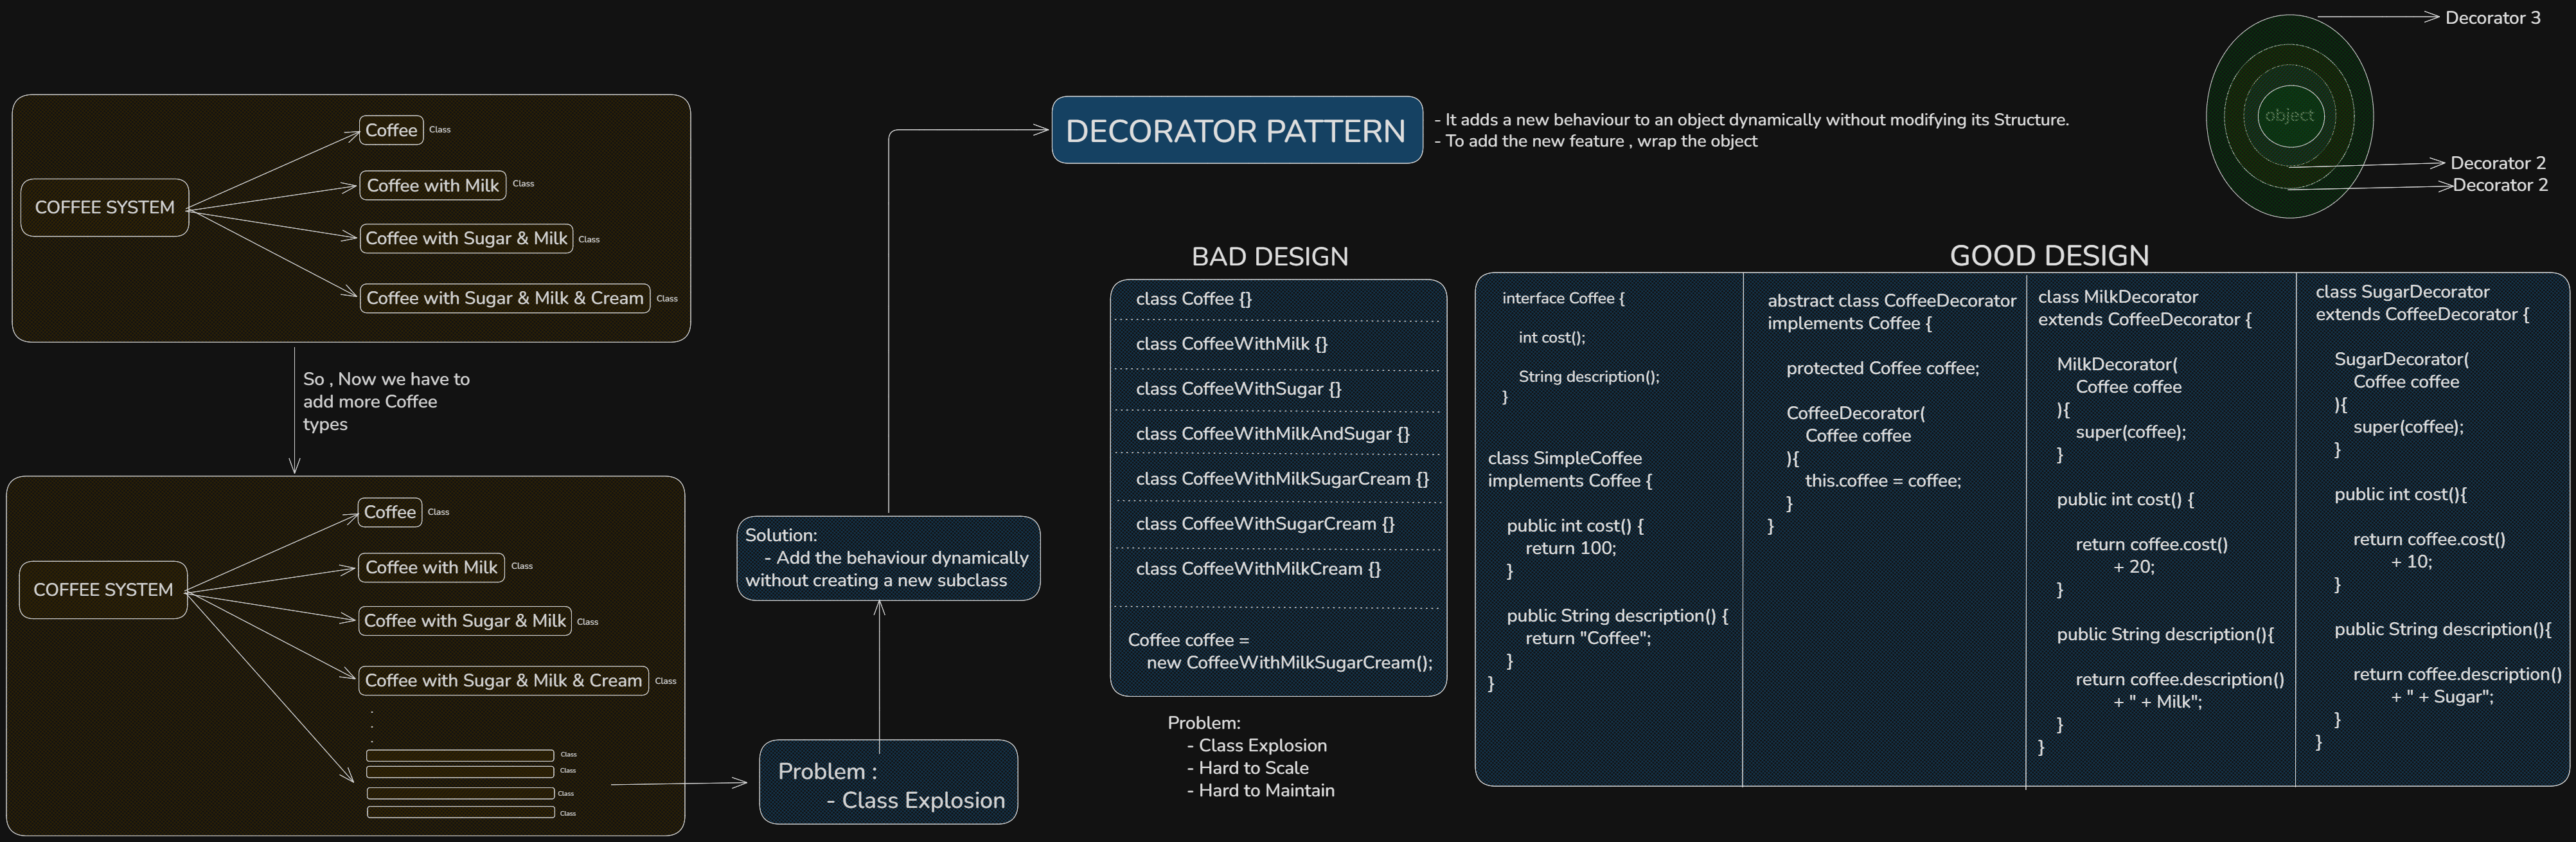Image resolution: width=2576 pixels, height=842 pixels.
Task: Select the 'Solution:' box about dynamic behaviour
Action: point(888,558)
